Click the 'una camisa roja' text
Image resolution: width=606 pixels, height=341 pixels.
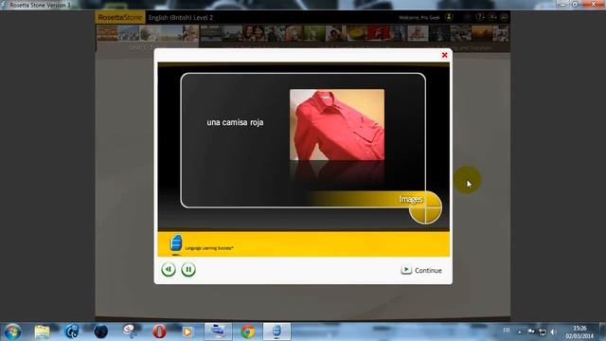[235, 122]
